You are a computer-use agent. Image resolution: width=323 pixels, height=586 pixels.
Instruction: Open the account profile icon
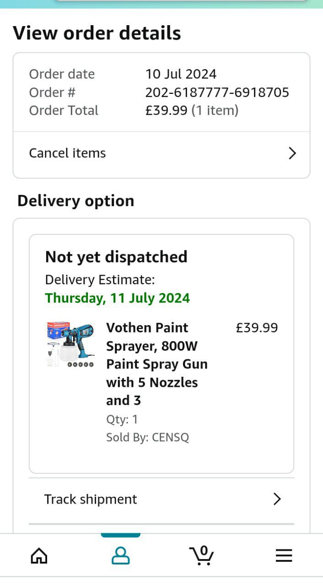pyautogui.click(x=121, y=556)
